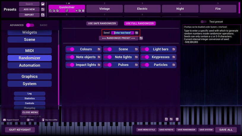Revert the Quicksilver preset using its undo icon
Image resolution: width=242 pixels, height=136 pixels.
[x=76, y=11]
